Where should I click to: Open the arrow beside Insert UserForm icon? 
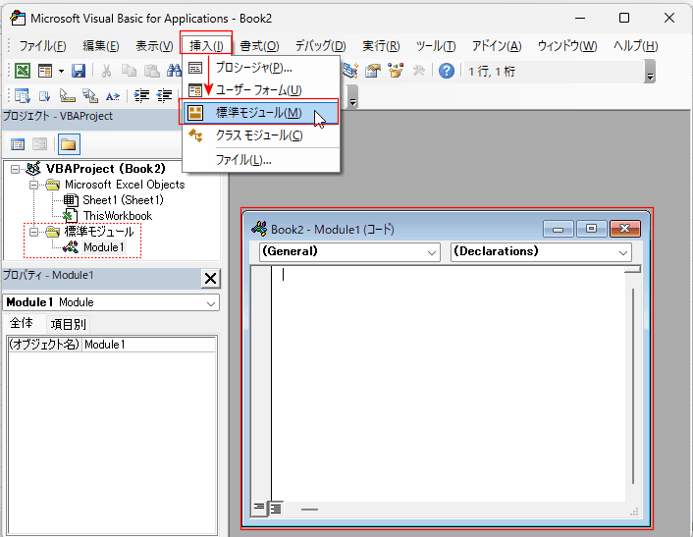[61, 71]
